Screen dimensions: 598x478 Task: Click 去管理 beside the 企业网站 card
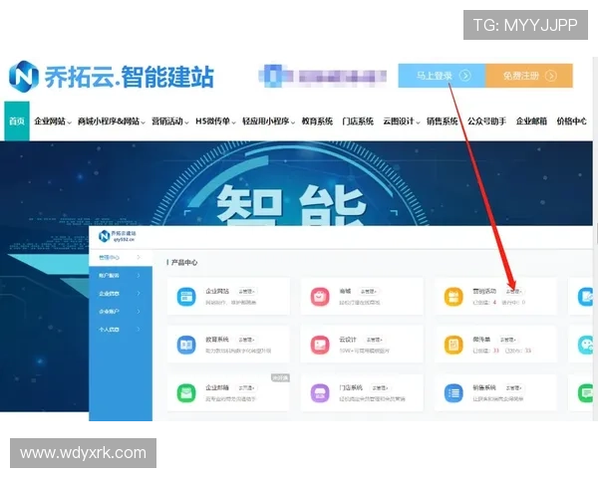[247, 291]
